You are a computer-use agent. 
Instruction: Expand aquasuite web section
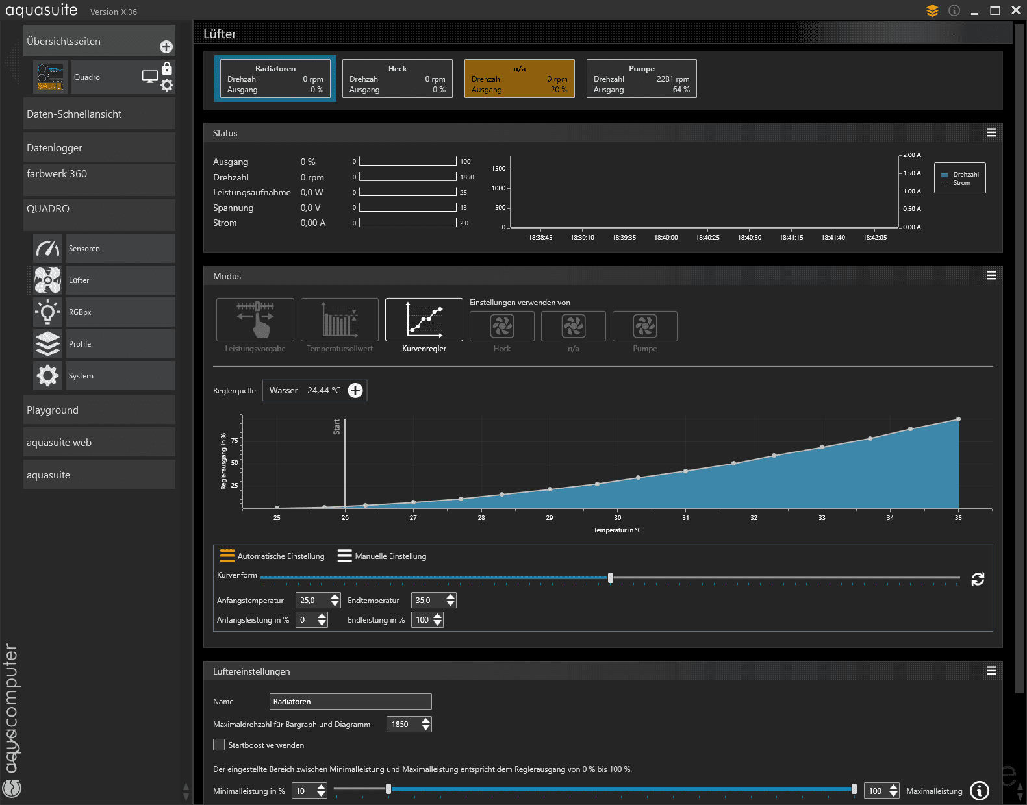coord(99,442)
